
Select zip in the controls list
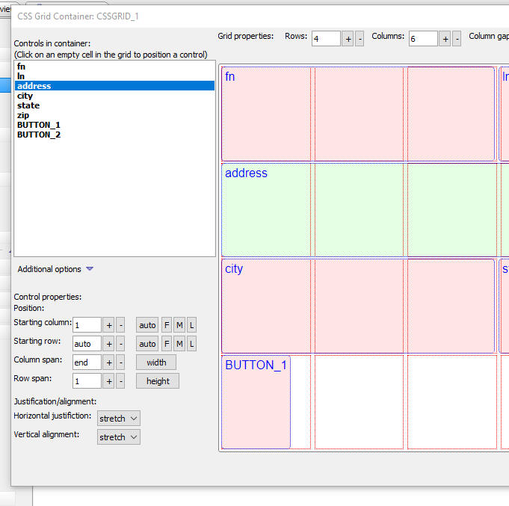(x=114, y=115)
